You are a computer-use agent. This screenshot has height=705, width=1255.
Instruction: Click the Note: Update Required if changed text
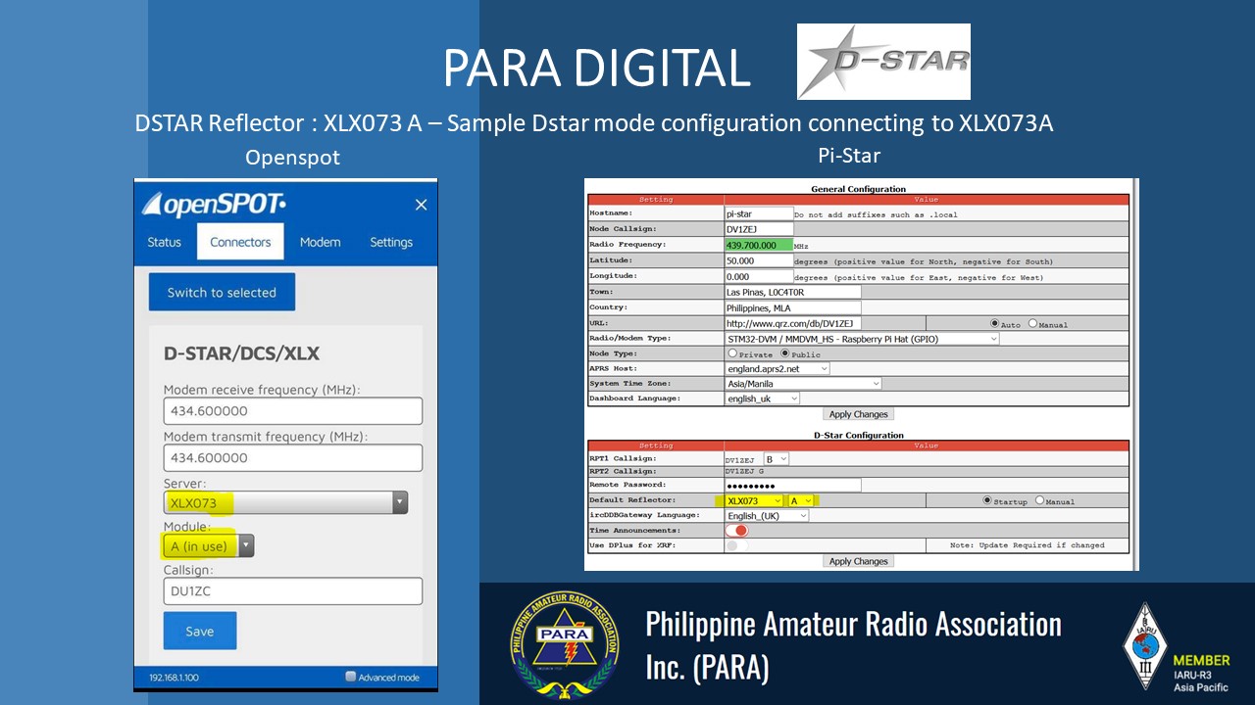[x=1028, y=545]
